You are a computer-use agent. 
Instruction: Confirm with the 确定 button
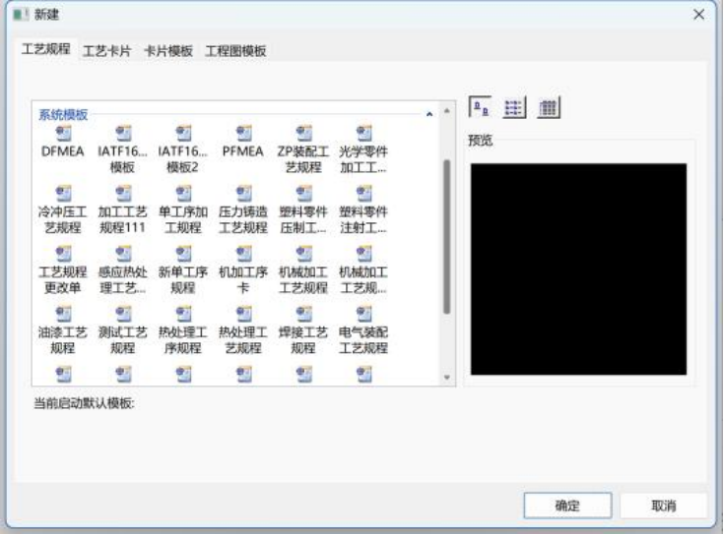pos(567,505)
